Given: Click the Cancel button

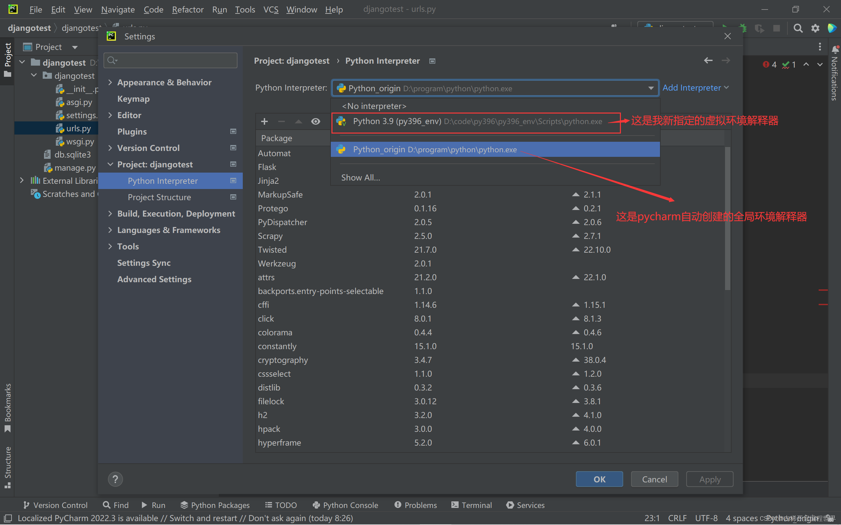Looking at the screenshot, I should tap(654, 479).
